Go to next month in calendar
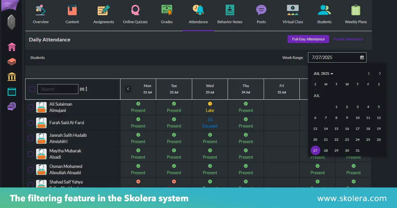Viewport: 397px width, 208px height. [x=380, y=74]
